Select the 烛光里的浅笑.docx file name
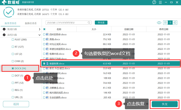 click(x=59, y=93)
